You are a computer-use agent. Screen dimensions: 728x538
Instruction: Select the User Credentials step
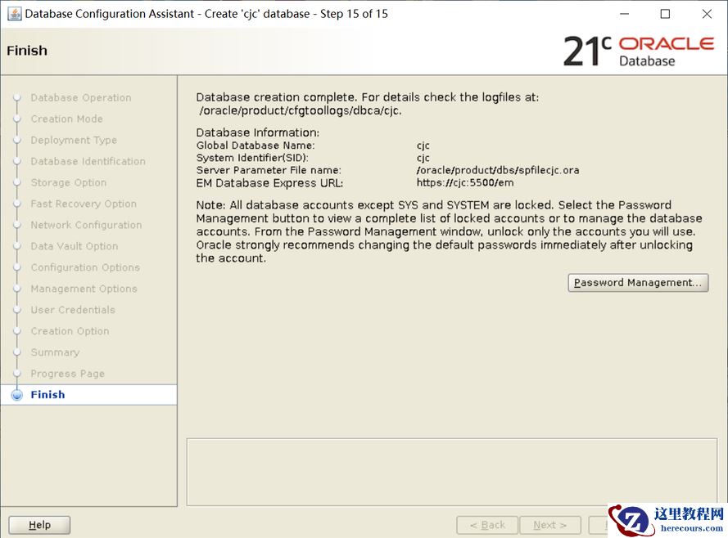coord(72,310)
